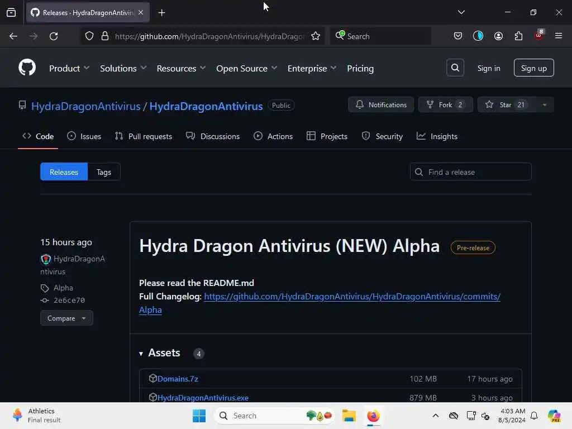Image resolution: width=572 pixels, height=429 pixels.
Task: Expand the Open Source menu
Action: click(x=246, y=68)
